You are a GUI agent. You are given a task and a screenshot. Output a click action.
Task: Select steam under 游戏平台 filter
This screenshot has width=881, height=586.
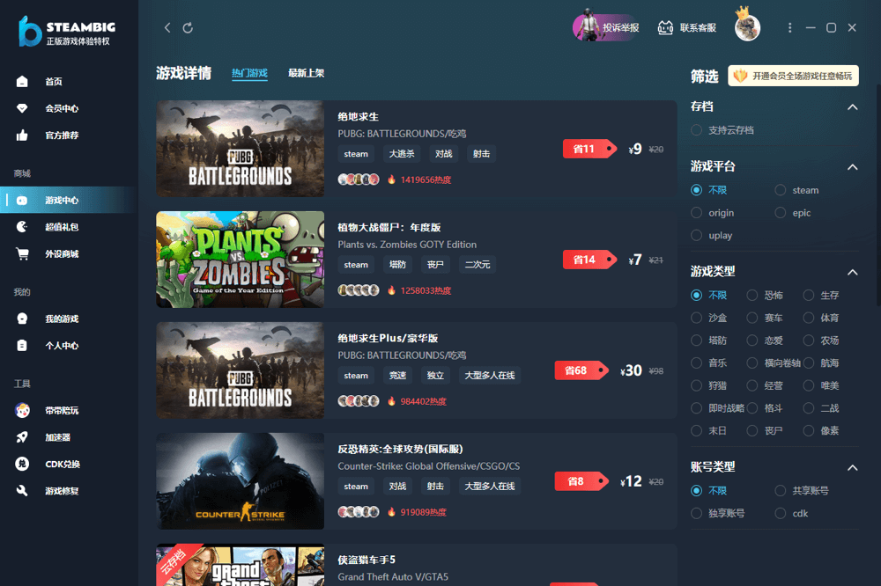click(x=781, y=190)
